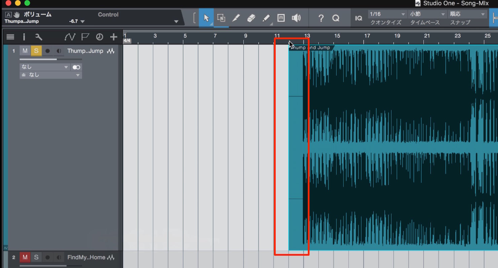This screenshot has height=268, width=498.
Task: Open the track list menu icon
Action: [x=10, y=37]
